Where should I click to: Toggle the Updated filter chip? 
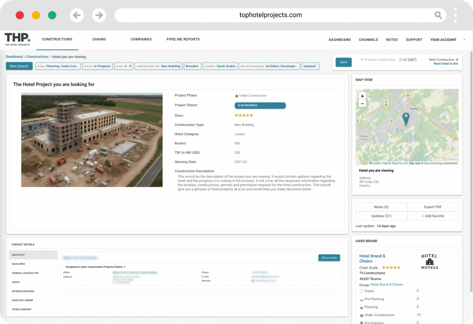[x=310, y=66]
